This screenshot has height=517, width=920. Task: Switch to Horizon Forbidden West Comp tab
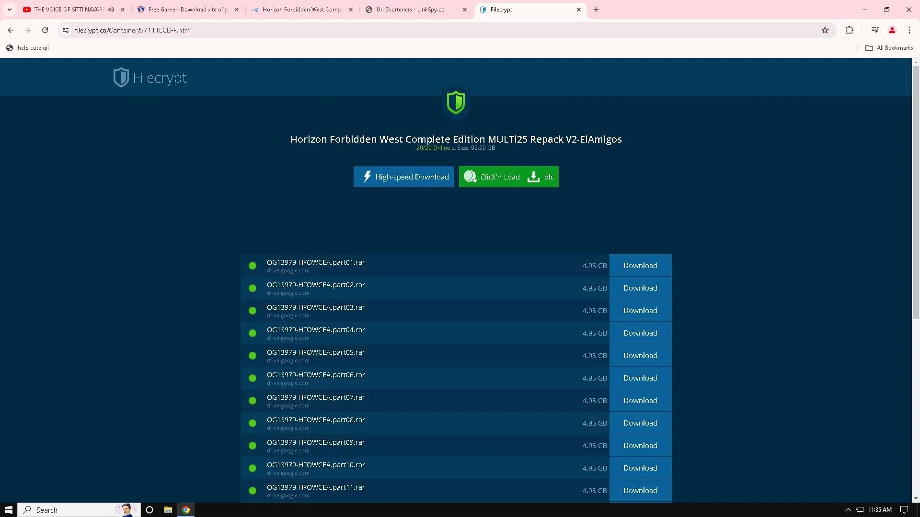tap(302, 10)
